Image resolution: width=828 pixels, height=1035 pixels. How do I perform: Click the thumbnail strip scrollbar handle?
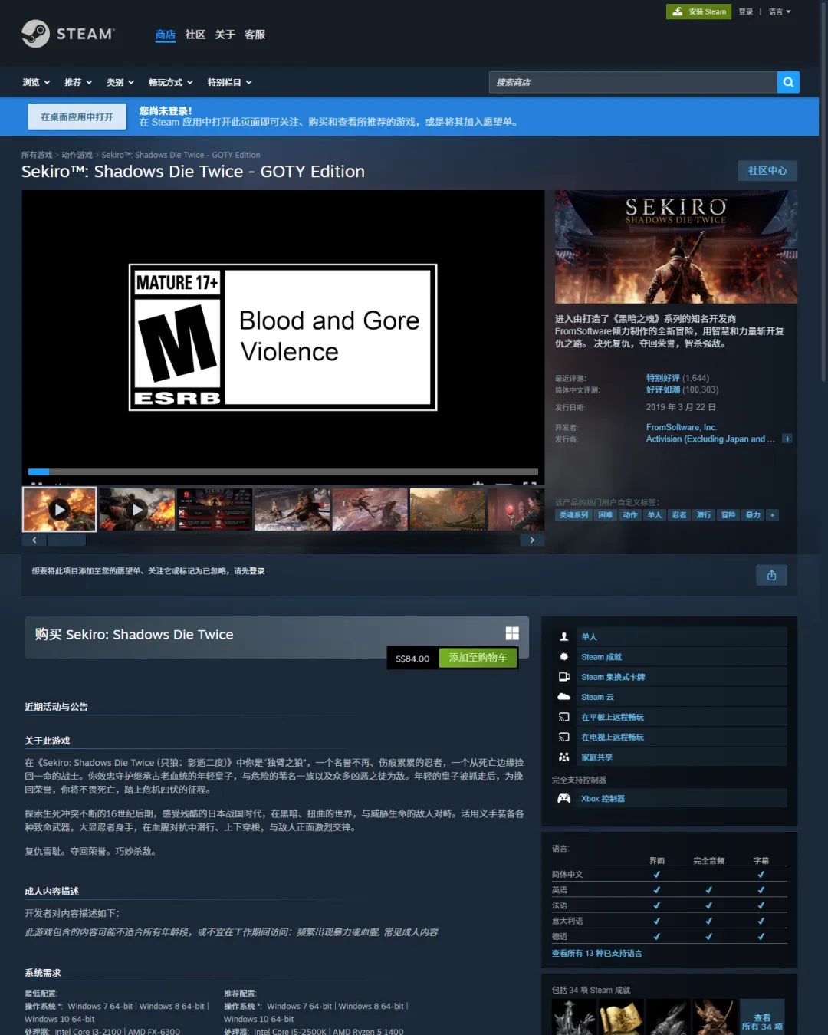pos(66,540)
